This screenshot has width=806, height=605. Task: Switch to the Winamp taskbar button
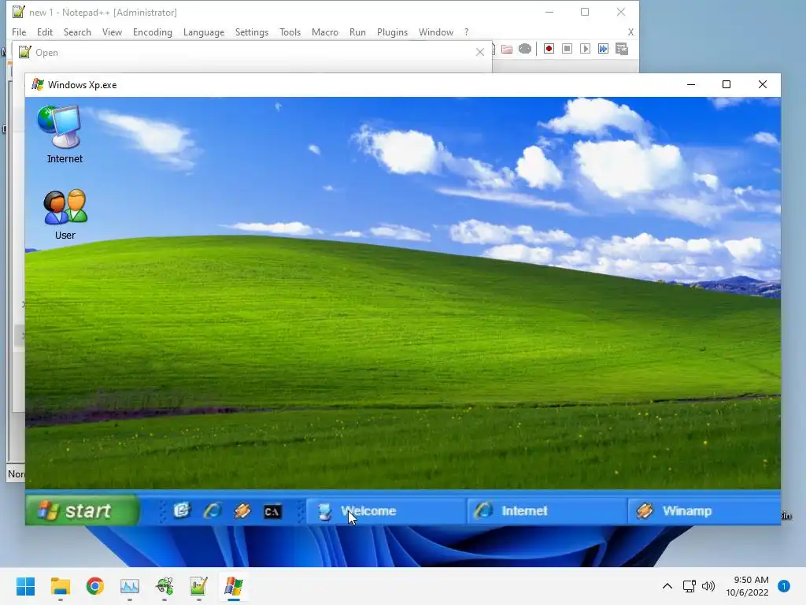pyautogui.click(x=704, y=510)
